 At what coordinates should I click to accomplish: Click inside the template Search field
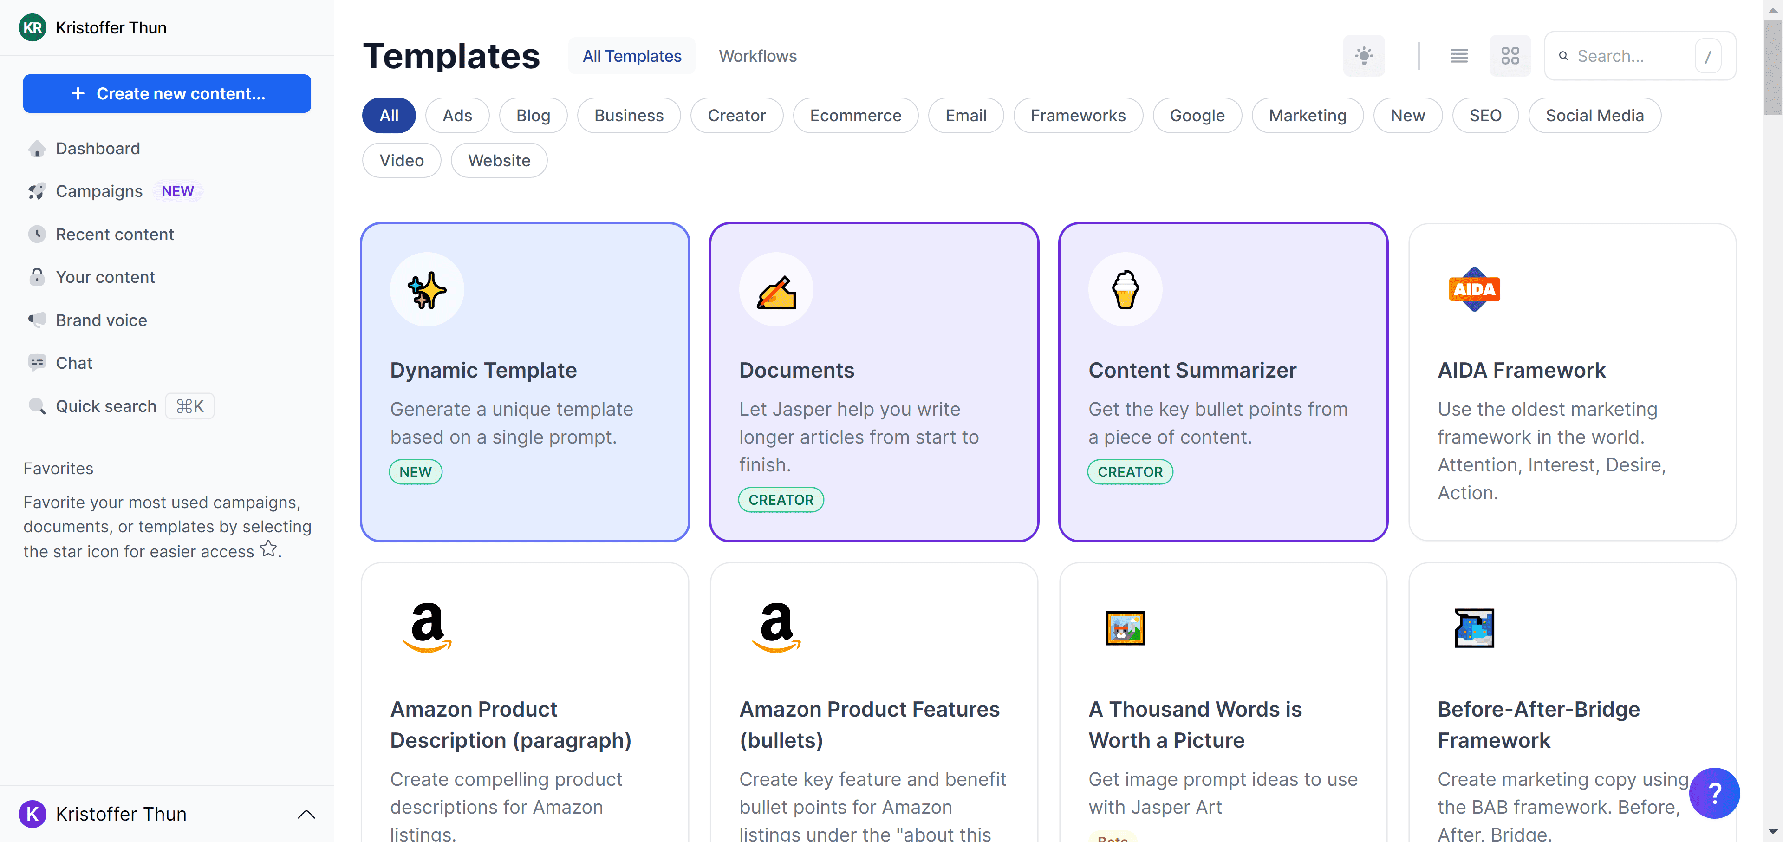coord(1640,56)
